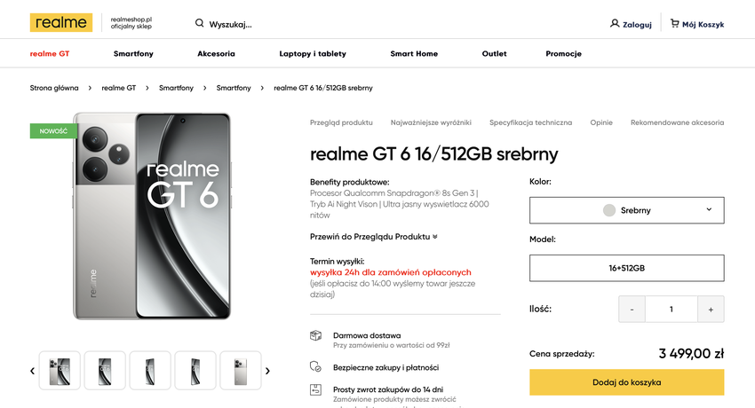This screenshot has height=408, width=755.
Task: Click the silver color swatch
Action: point(609,210)
